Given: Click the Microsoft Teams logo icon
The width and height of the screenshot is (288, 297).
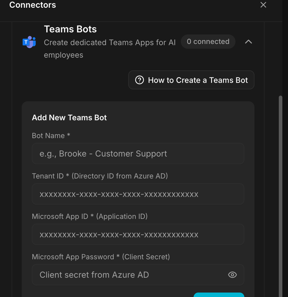Looking at the screenshot, I should pos(29,42).
